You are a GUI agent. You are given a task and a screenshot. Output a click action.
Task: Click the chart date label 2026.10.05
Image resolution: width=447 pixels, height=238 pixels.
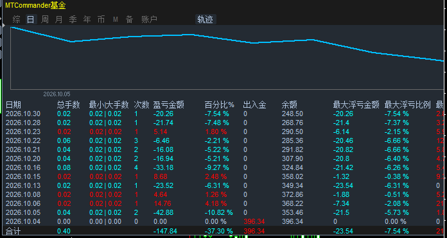coord(57,94)
